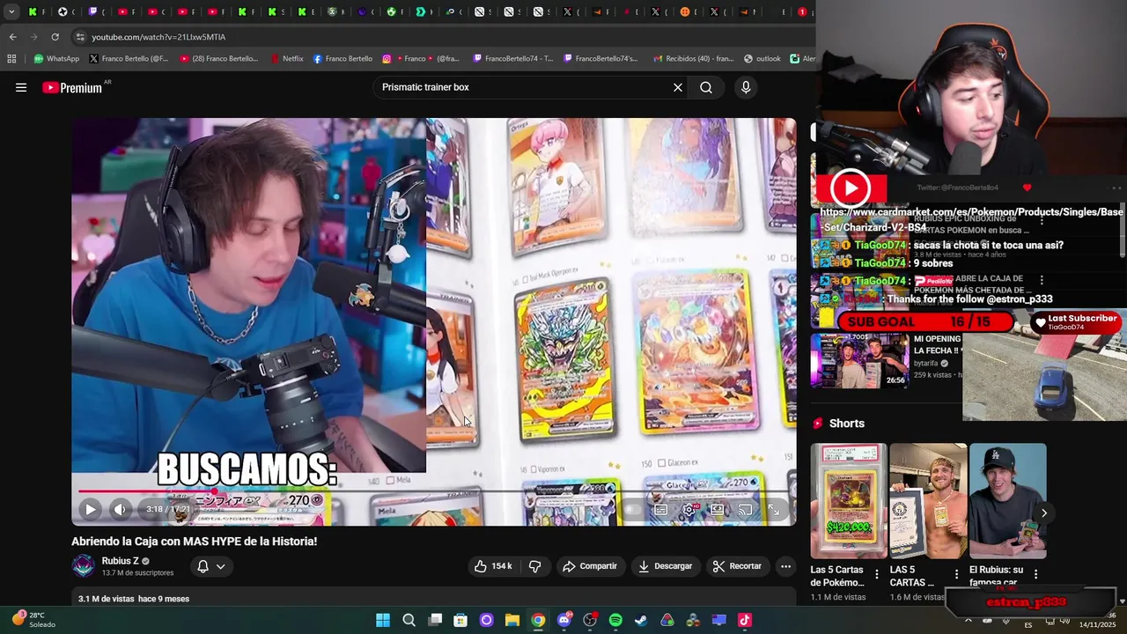Open OBS Studio from the taskbar

[x=590, y=620]
